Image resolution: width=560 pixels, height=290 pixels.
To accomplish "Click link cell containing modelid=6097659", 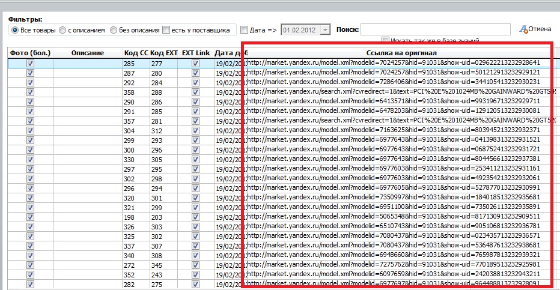I will click(401, 274).
